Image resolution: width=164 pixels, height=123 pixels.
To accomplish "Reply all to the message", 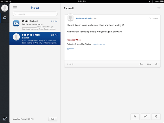I will 149,64.
